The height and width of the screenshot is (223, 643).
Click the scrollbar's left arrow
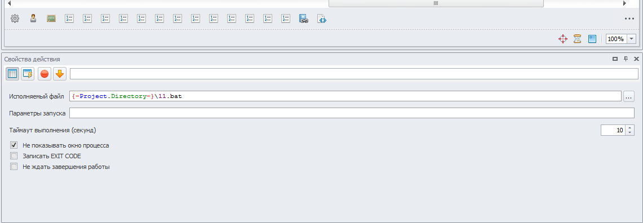coord(9,3)
